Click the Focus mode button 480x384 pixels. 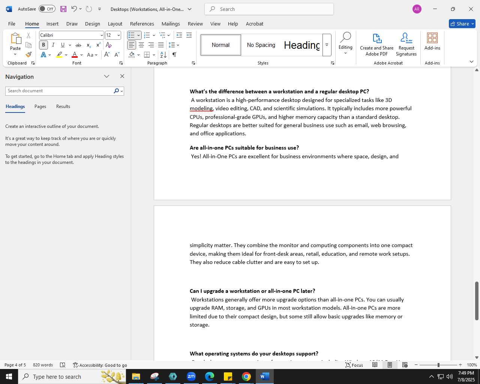click(354, 365)
